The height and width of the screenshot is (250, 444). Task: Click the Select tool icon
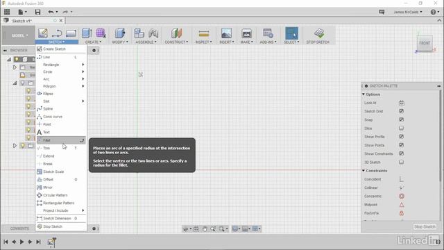[x=291, y=33]
